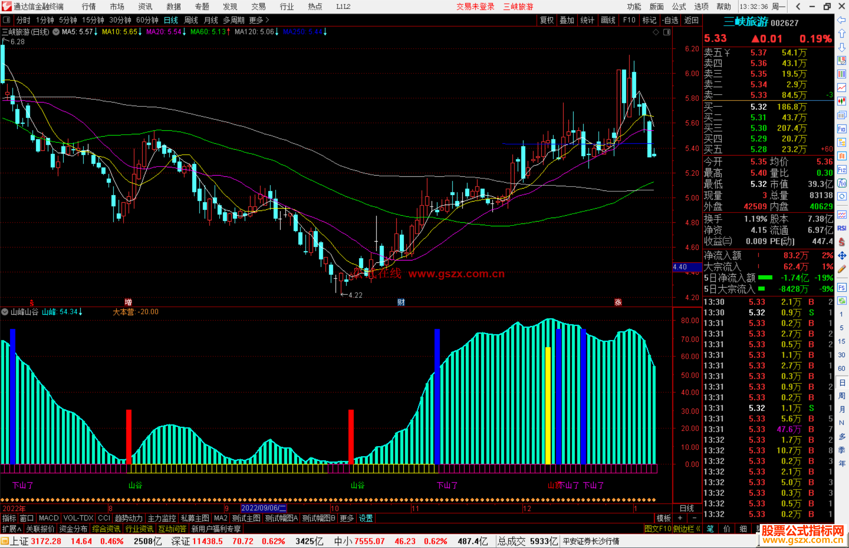Screen dimensions: 849x548
Task: Collapse the 侧边栏 sidebar chevron
Action: pos(698,529)
